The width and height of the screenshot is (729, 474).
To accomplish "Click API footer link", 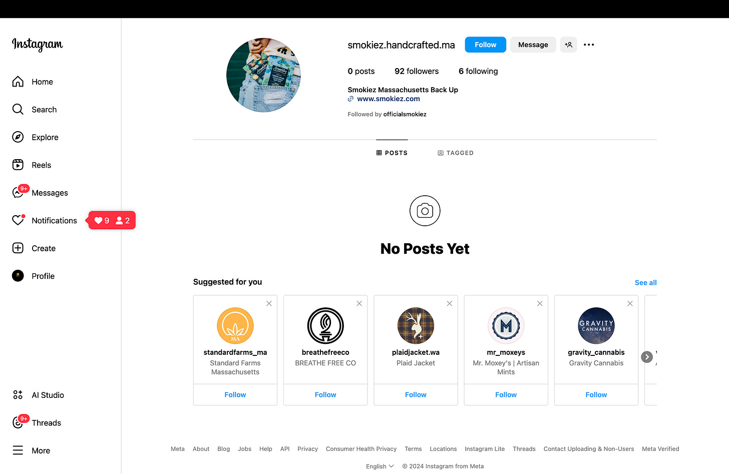I will coord(285,449).
